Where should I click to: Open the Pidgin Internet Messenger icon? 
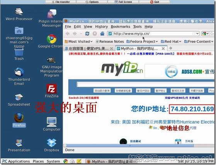51,18
